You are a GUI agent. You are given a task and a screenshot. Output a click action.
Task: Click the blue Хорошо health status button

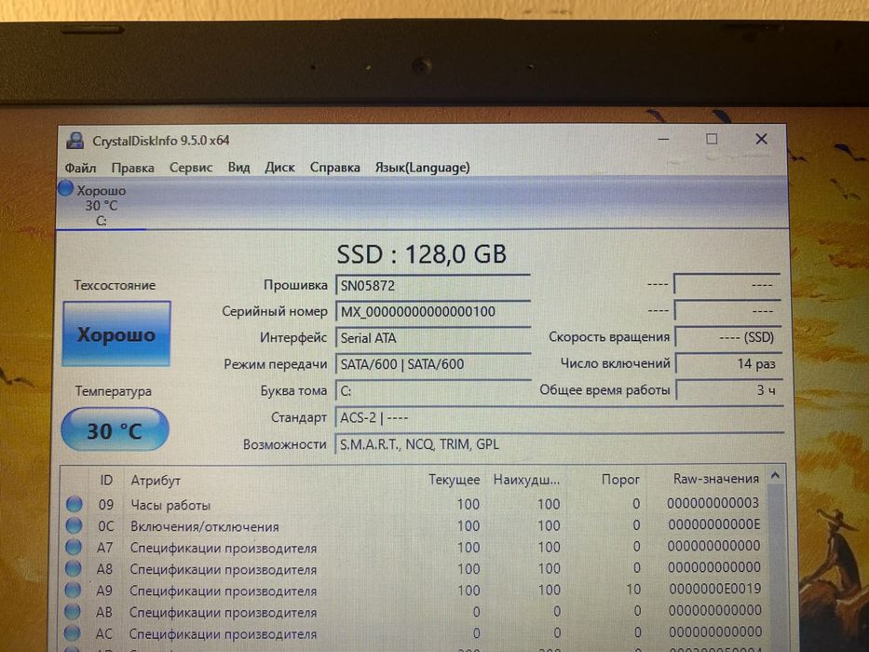[x=115, y=333]
